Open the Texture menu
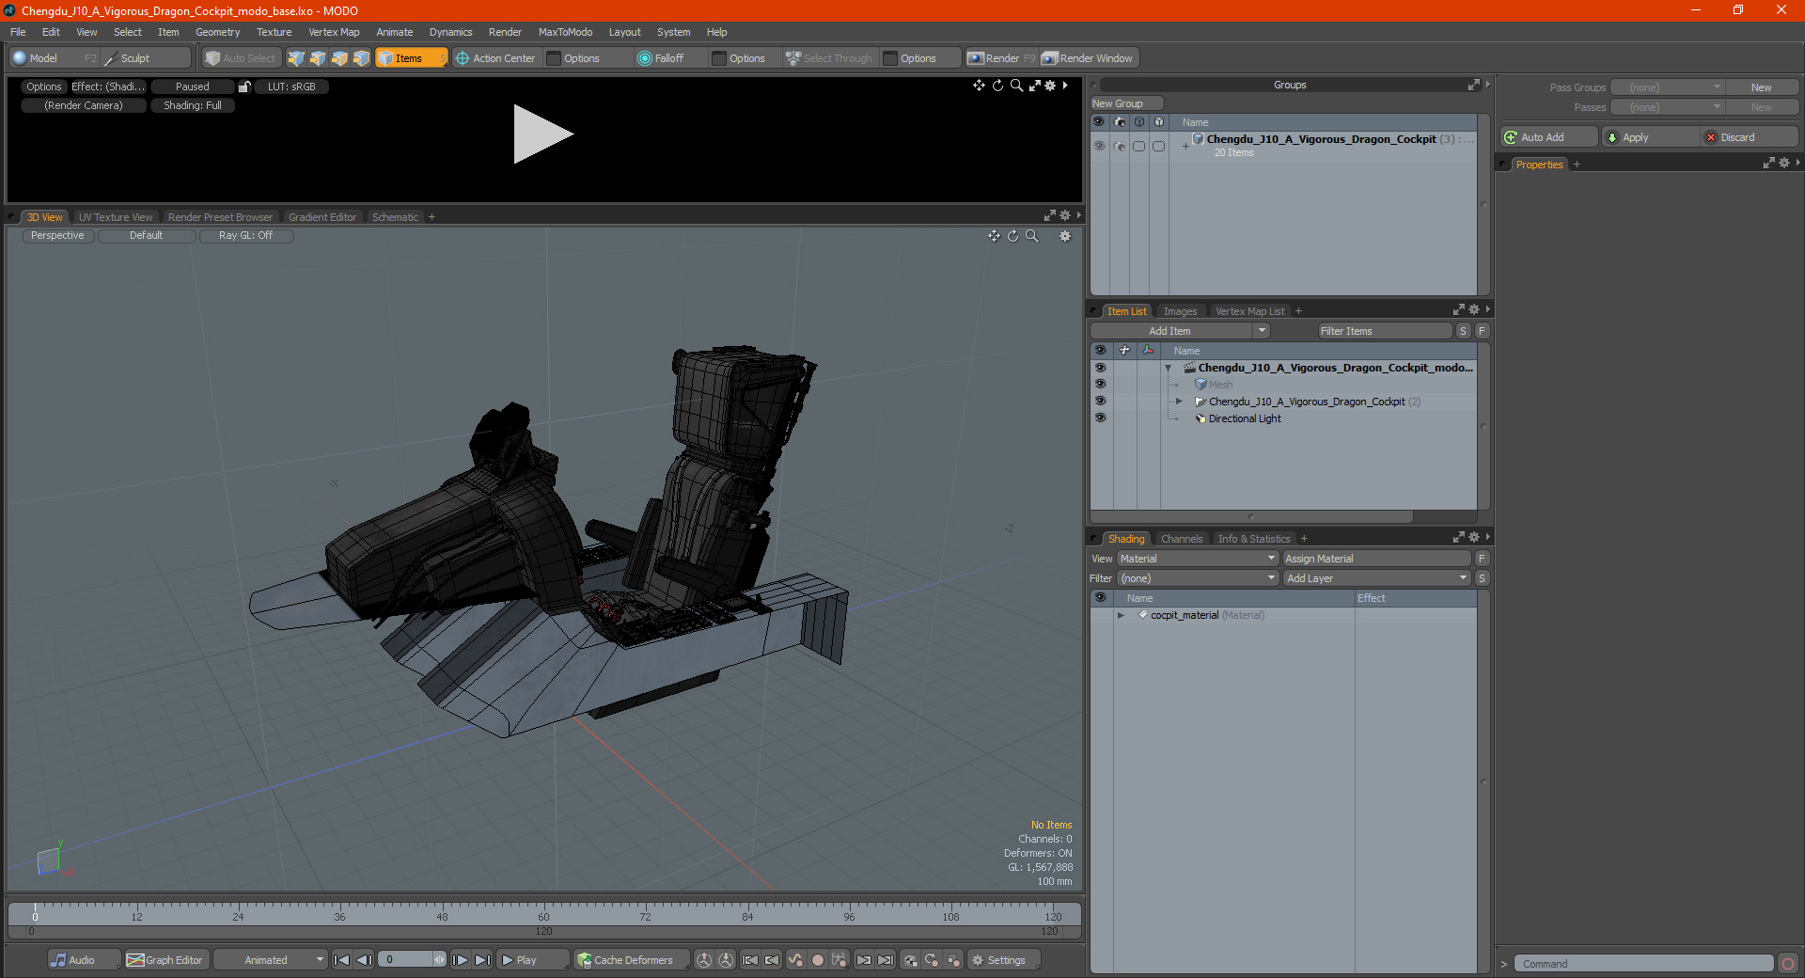 [x=274, y=32]
